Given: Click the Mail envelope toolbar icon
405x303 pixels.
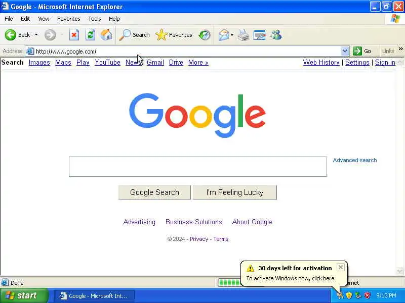Looking at the screenshot, I should pos(223,35).
